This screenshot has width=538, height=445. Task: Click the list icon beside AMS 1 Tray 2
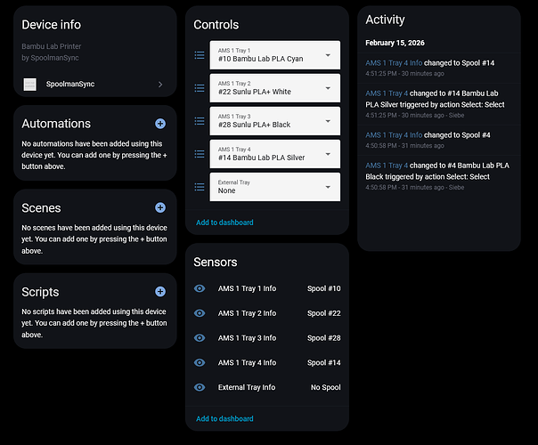pos(200,88)
